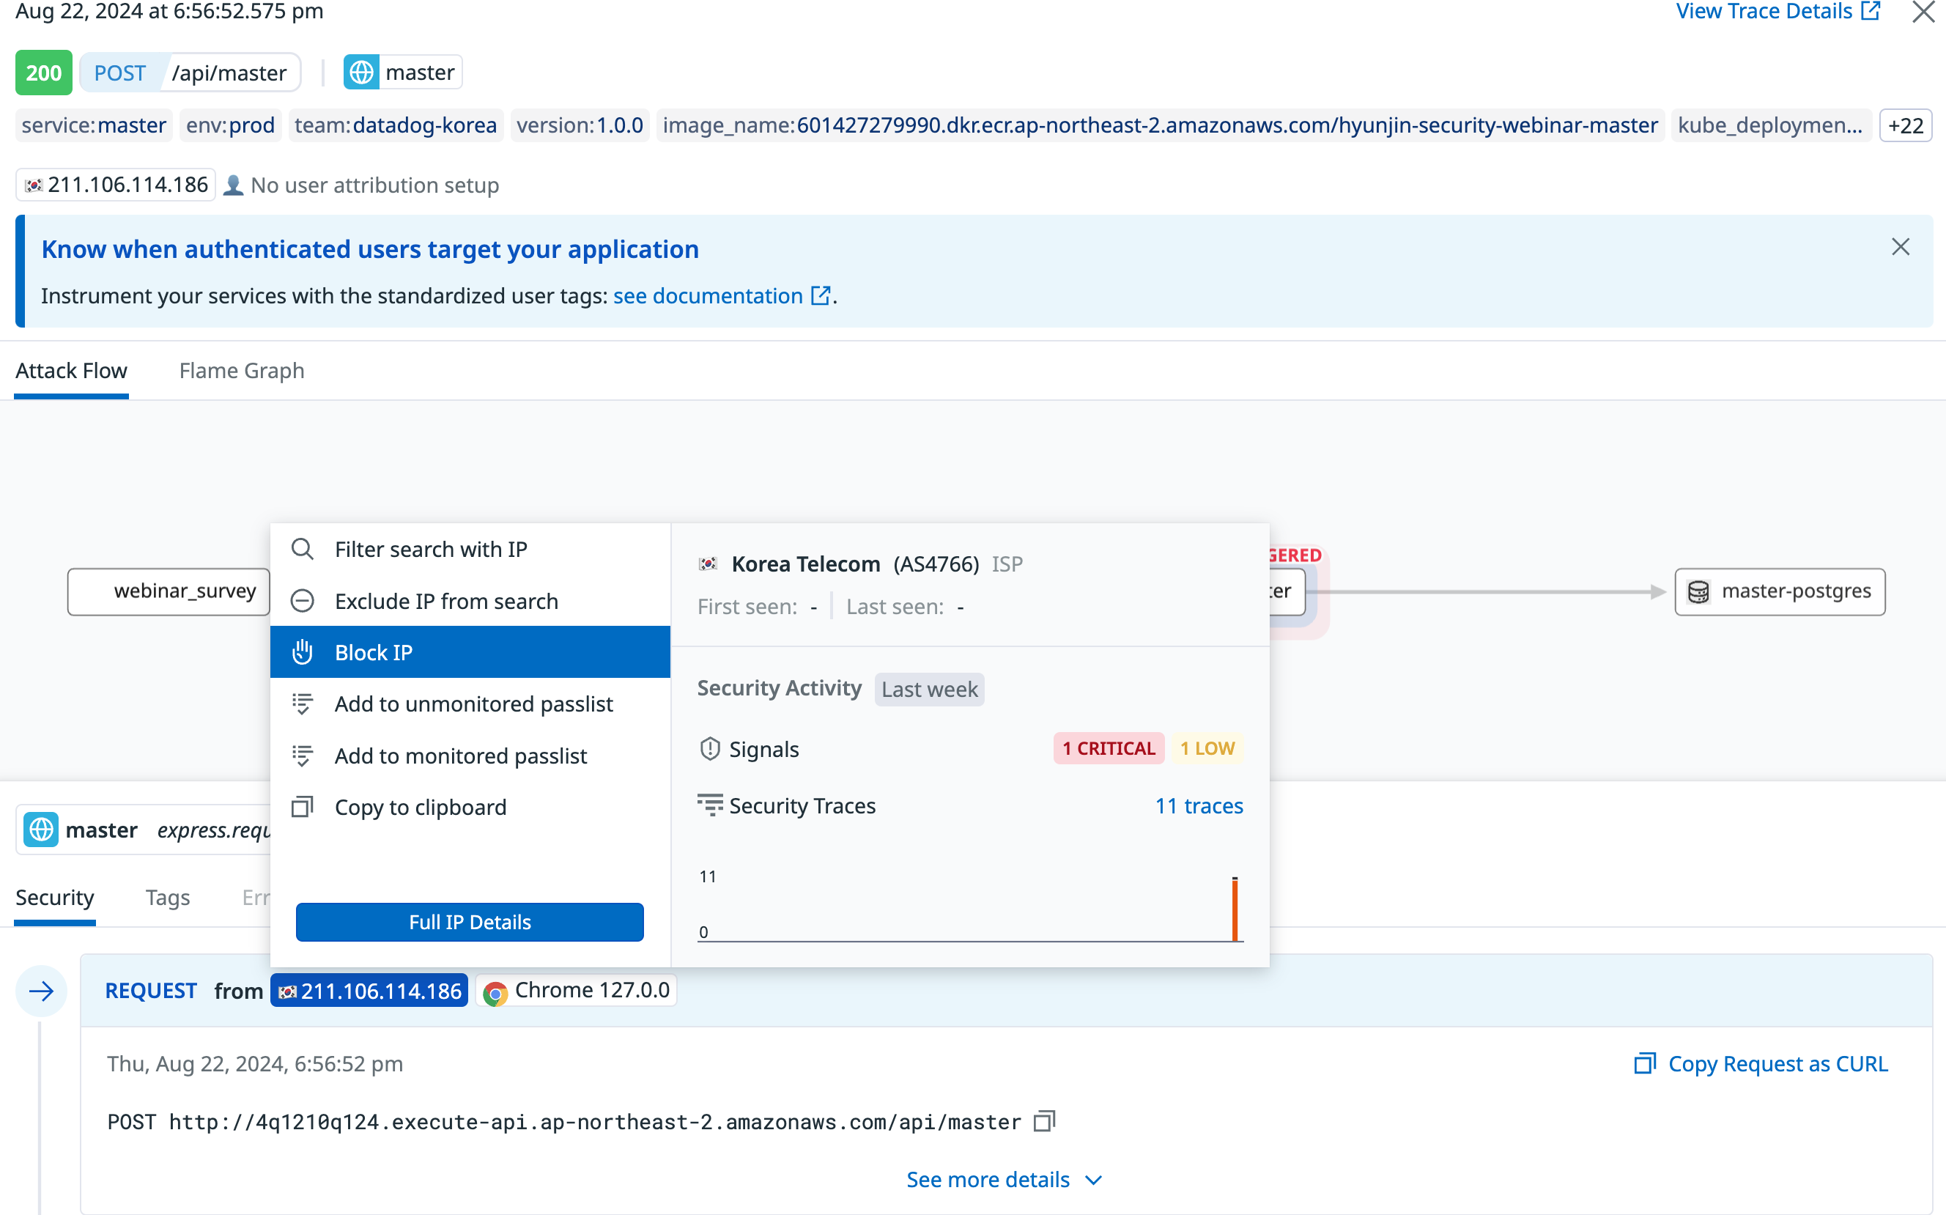Click the Signals shield icon
This screenshot has height=1215, width=1946.
click(x=709, y=749)
